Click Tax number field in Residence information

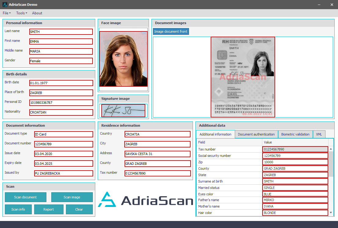(157, 173)
